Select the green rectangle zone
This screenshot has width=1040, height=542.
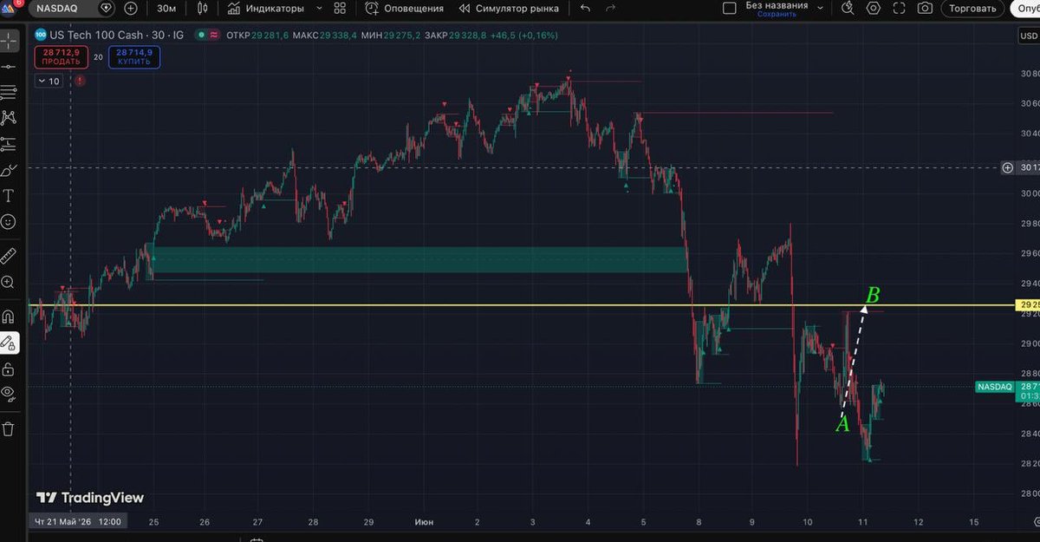(x=419, y=259)
